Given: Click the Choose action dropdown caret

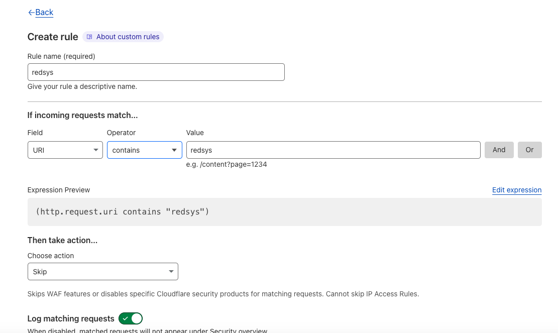Looking at the screenshot, I should 171,271.
